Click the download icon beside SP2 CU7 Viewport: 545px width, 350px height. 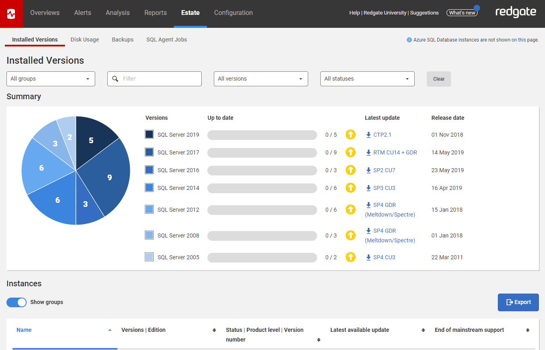click(368, 170)
